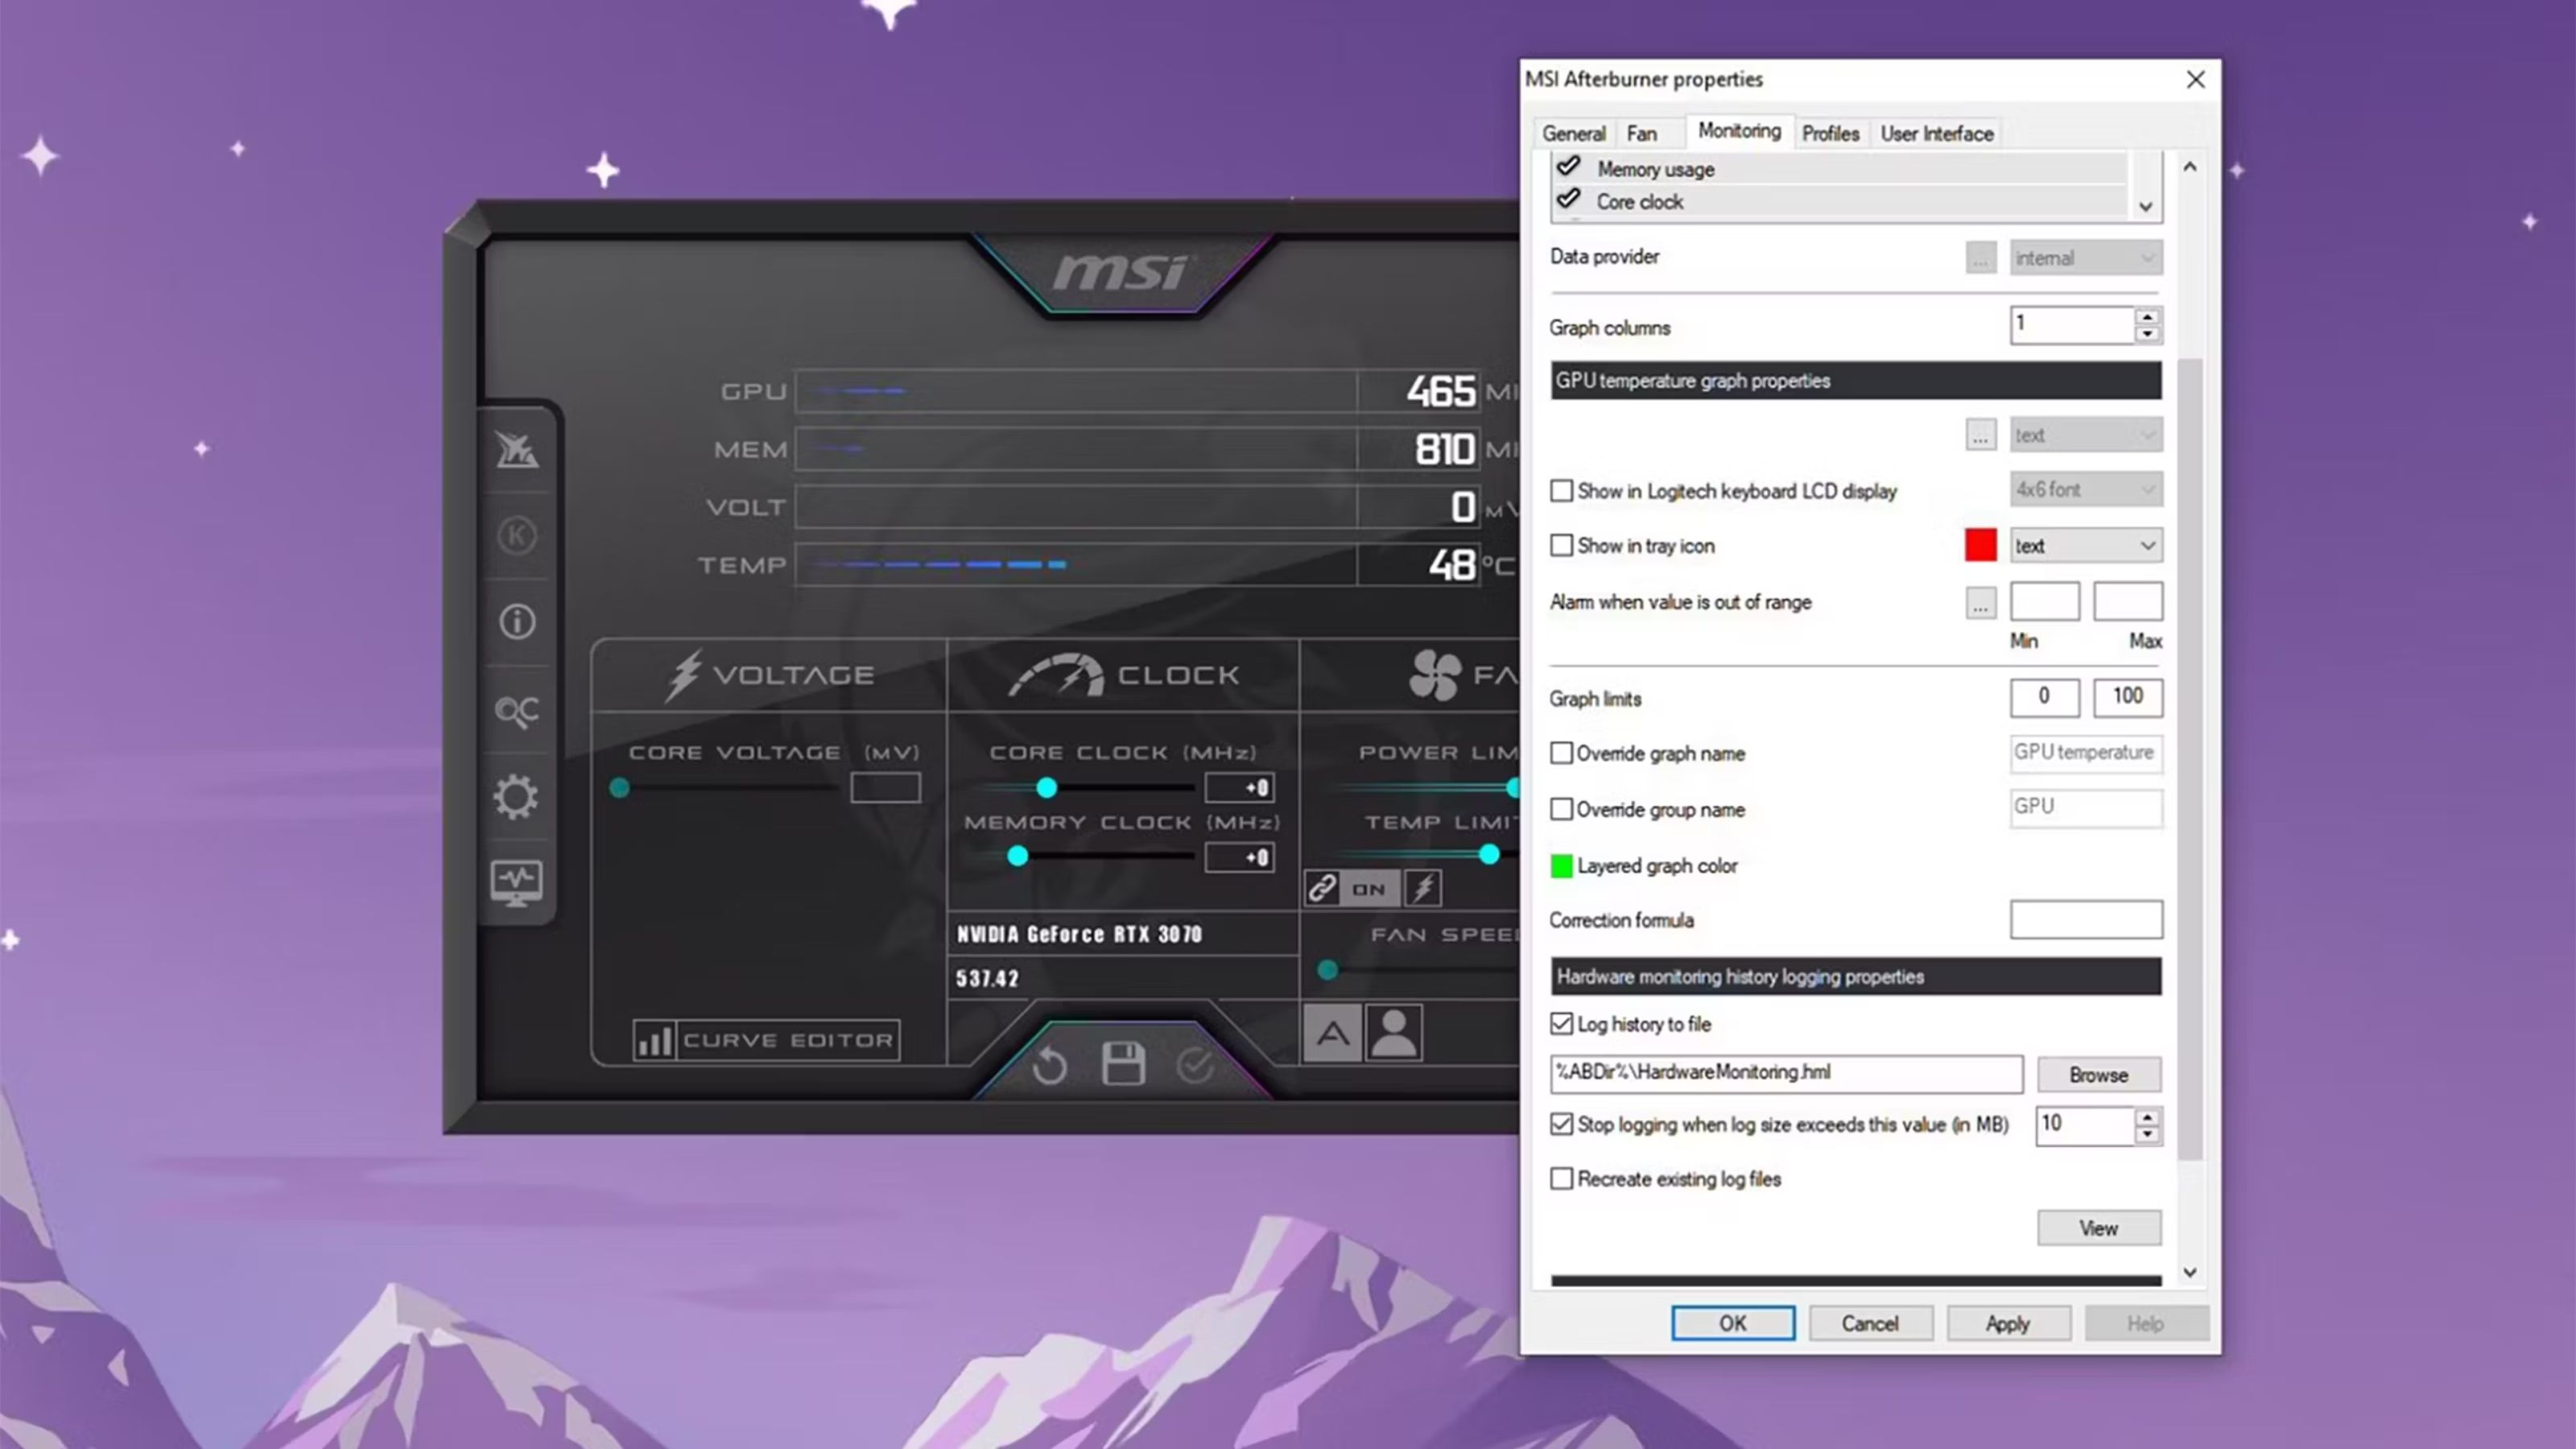Switch to the General tab
Viewport: 2576px width, 1449px height.
[x=1573, y=133]
